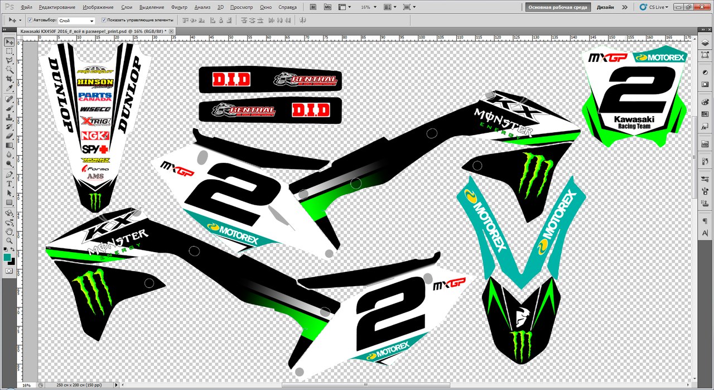
Task: Select the Crop tool
Action: click(9, 79)
